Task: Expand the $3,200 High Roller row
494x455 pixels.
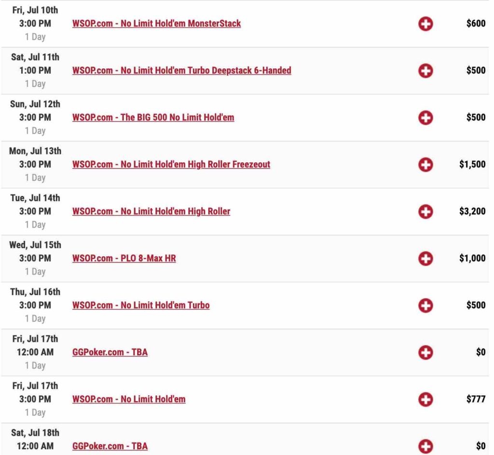Action: tap(425, 212)
